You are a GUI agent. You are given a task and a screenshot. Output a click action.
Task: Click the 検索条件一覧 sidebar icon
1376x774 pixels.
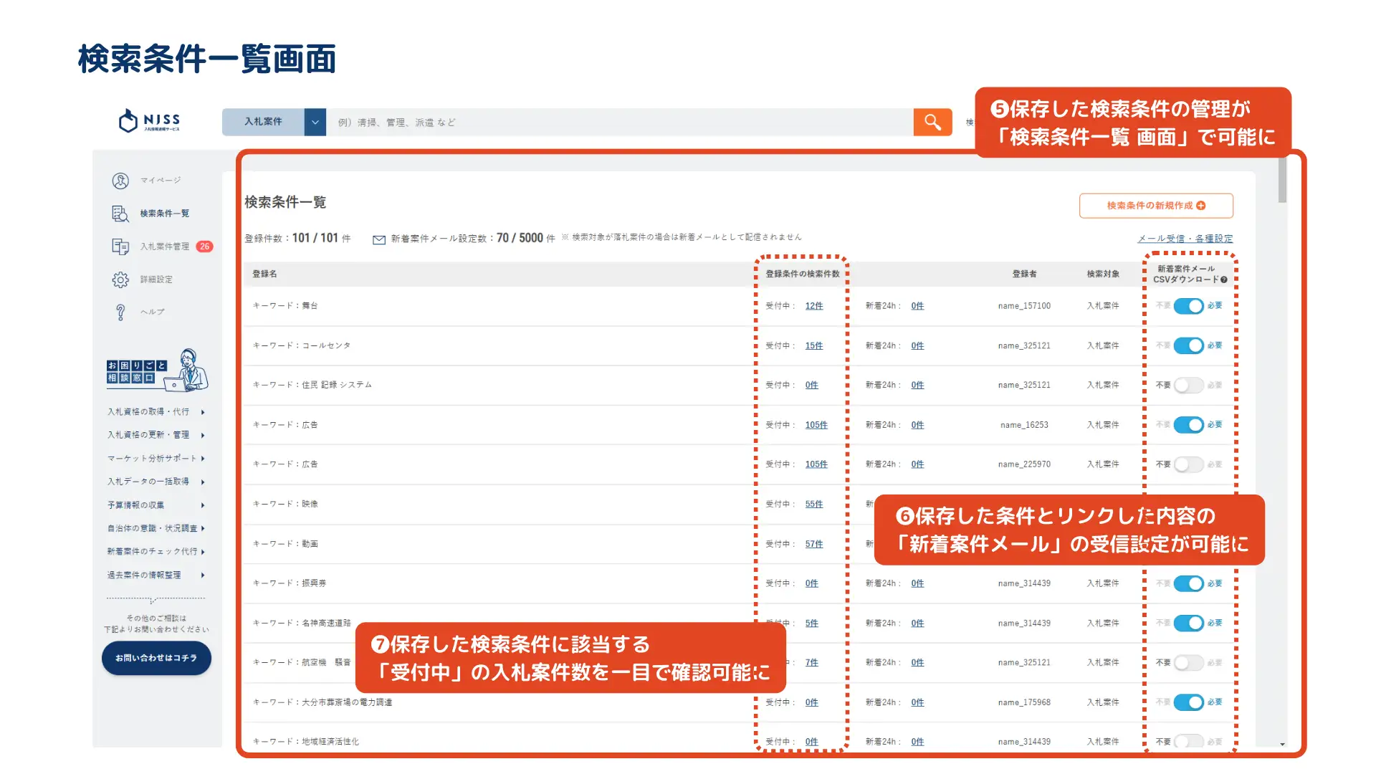(120, 213)
